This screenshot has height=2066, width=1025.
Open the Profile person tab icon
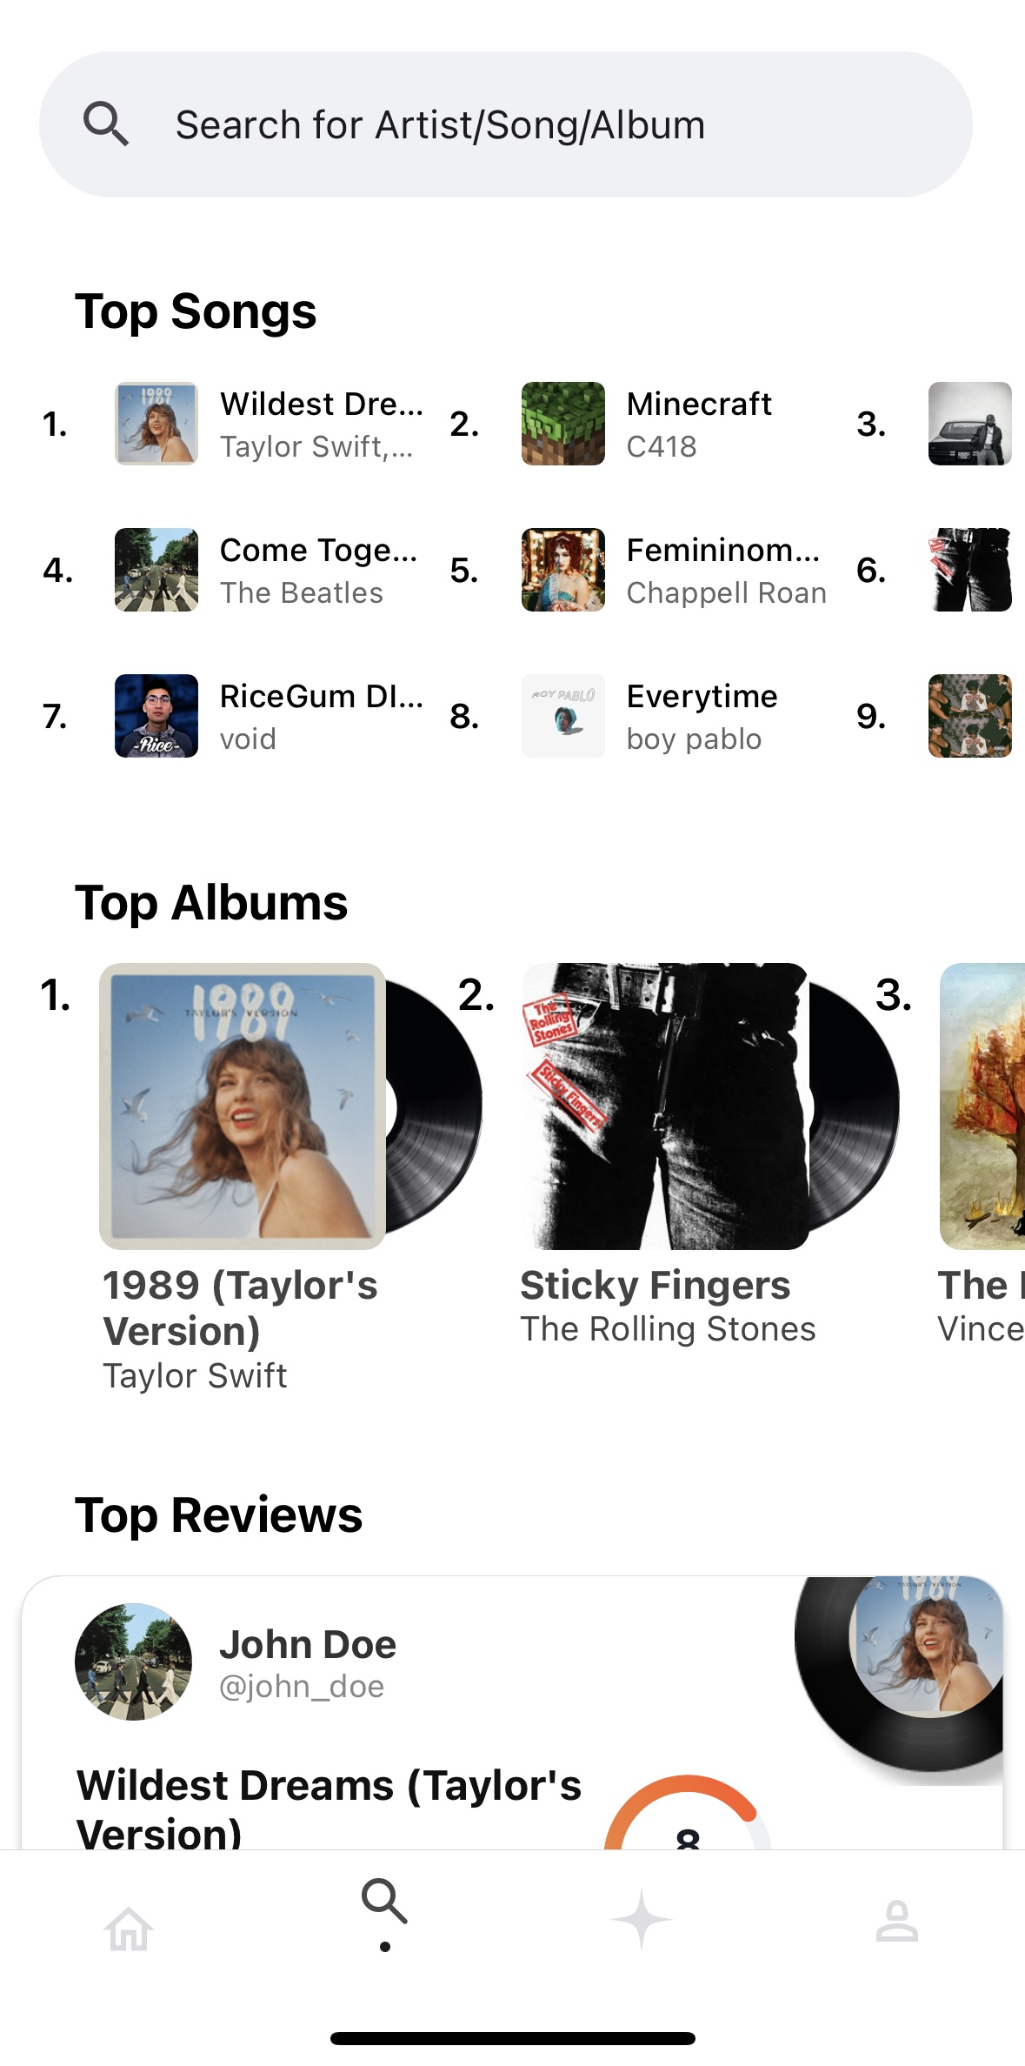pyautogui.click(x=896, y=1921)
